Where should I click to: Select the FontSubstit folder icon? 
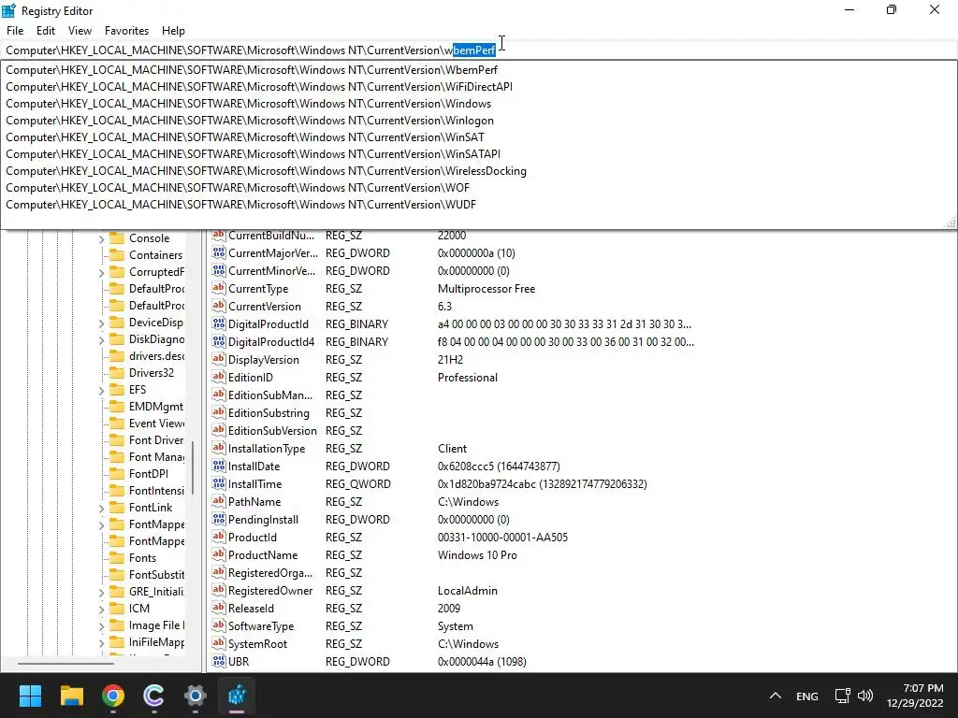coord(117,575)
